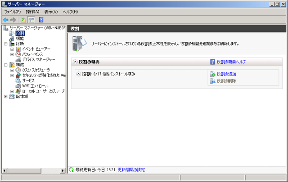Open the ヘルプ(H) menu
Screen dimensions: 288x182
(x=70, y=12)
